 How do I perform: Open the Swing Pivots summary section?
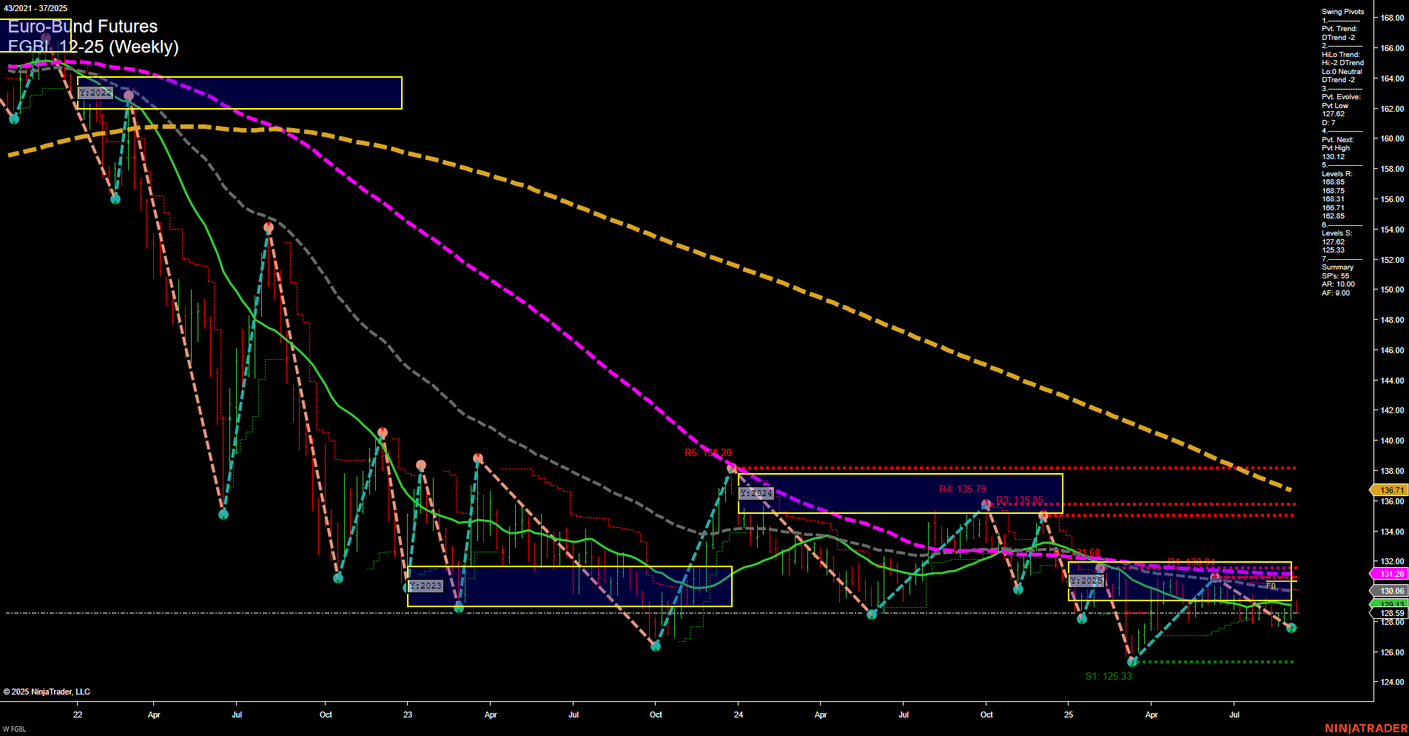[1341, 11]
